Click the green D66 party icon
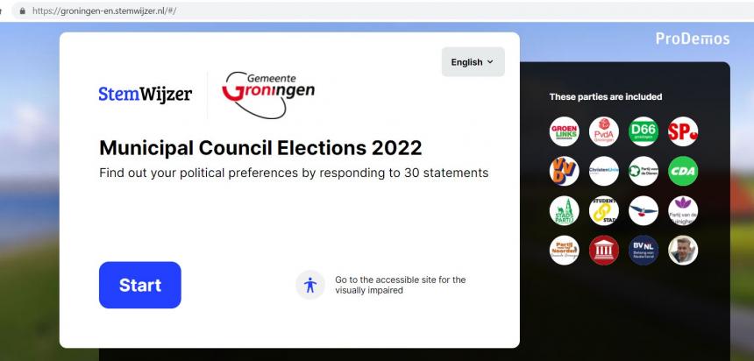Screen dimensions: 754x361 click(644, 131)
